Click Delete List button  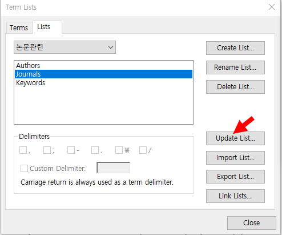(235, 87)
